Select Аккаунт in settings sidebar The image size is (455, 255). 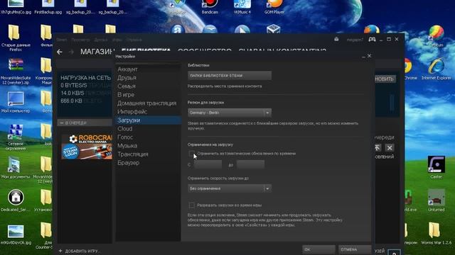pos(149,69)
